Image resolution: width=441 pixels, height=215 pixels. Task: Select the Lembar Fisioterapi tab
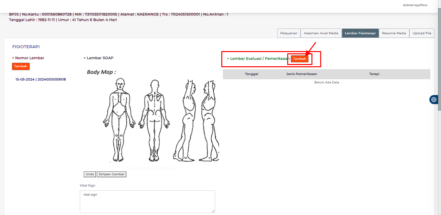pos(360,33)
